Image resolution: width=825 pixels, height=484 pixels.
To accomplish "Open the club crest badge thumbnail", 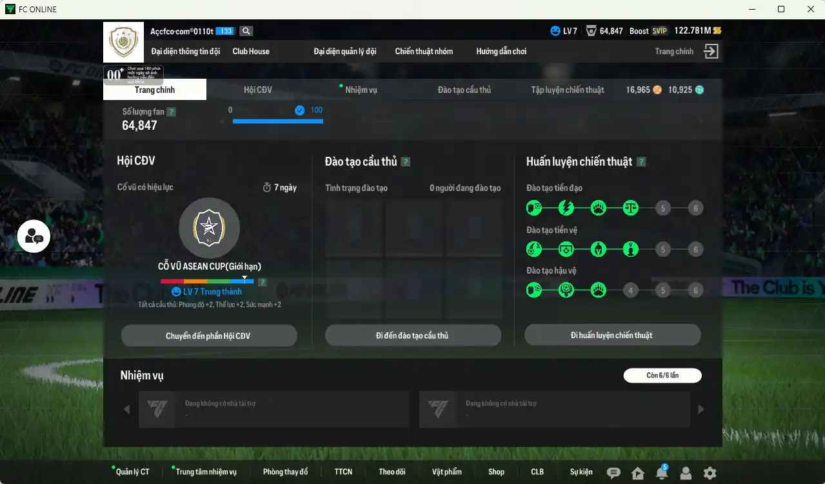I will pos(123,43).
